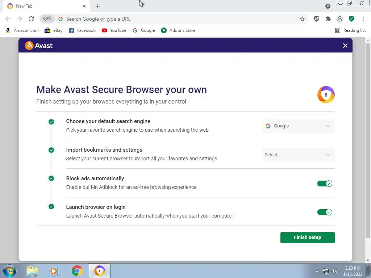Viewport: 371px width, 278px height.
Task: Open YouTube bookmark
Action: (114, 30)
